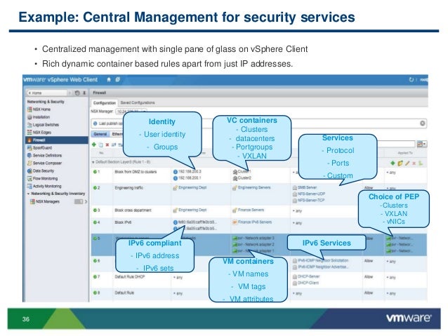Image resolution: width=448 pixels, height=336 pixels.
Task: Click the copy rule icon in the toolbar
Action: point(101,145)
